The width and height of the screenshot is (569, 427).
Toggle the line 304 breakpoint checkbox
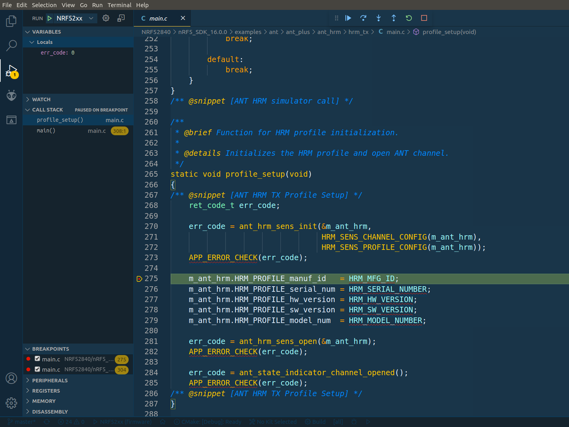click(x=37, y=369)
